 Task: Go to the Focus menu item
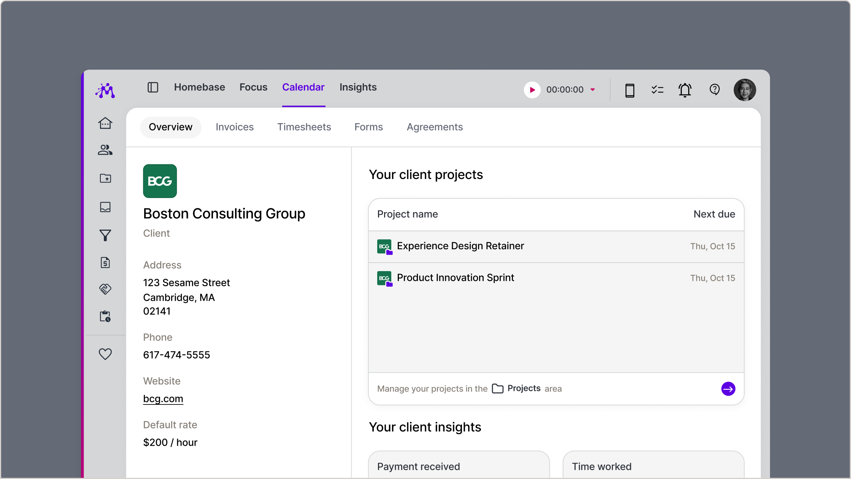click(x=253, y=87)
